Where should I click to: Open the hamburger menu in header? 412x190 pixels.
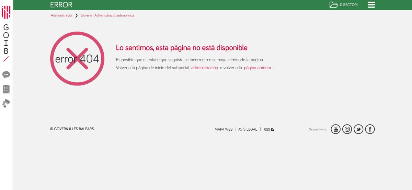[x=371, y=5]
